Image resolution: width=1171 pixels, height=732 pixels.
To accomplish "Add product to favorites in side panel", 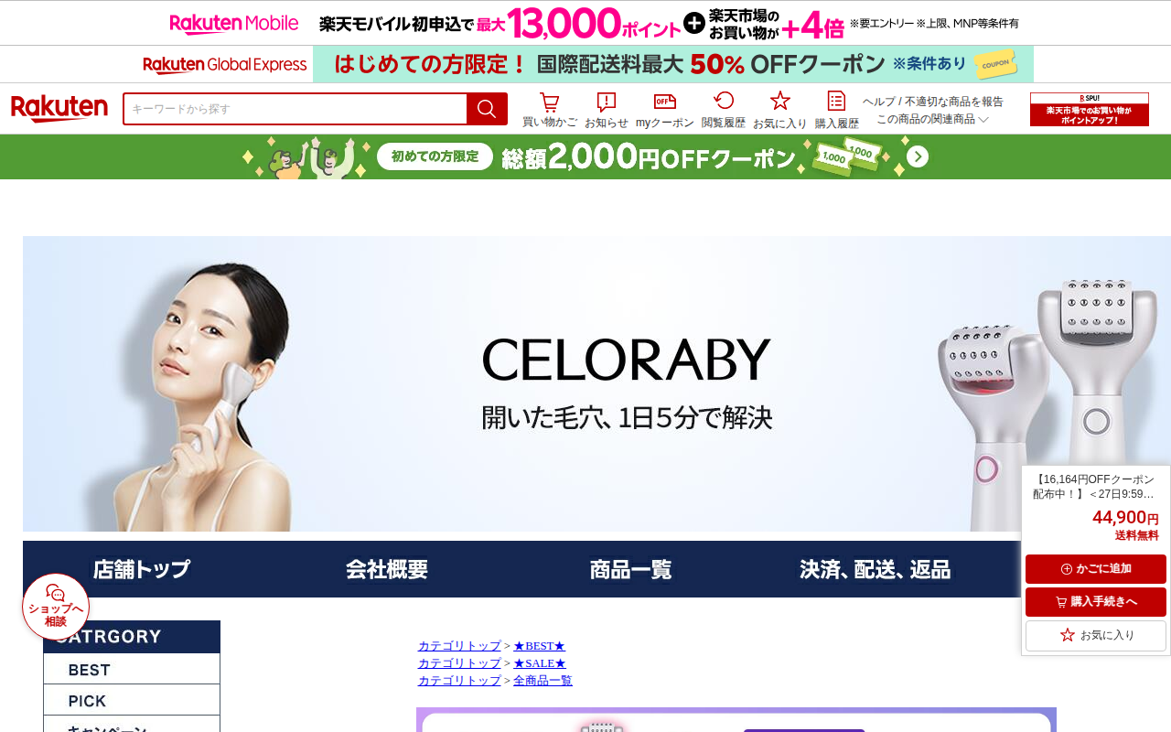I will click(x=1096, y=635).
